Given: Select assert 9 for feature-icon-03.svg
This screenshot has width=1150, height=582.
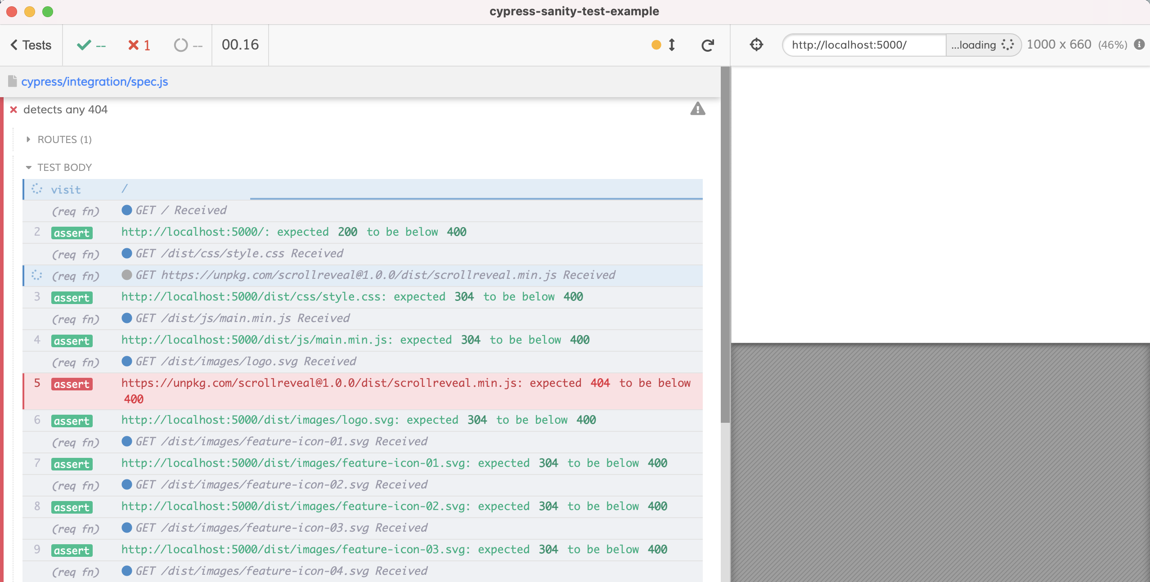Looking at the screenshot, I should [363, 550].
